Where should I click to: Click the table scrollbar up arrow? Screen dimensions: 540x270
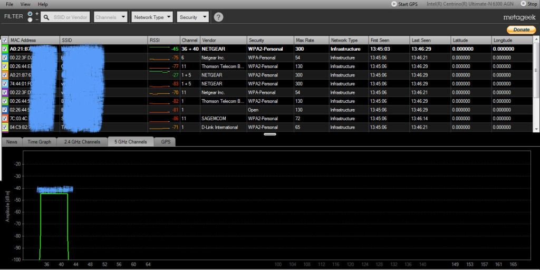[536, 40]
